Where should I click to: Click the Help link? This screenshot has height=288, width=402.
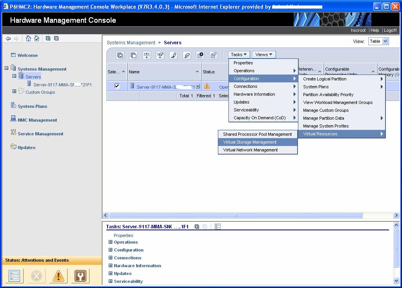[375, 30]
